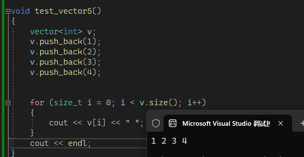
Task: Click the size_t keyword in the for loop
Action: [68, 102]
